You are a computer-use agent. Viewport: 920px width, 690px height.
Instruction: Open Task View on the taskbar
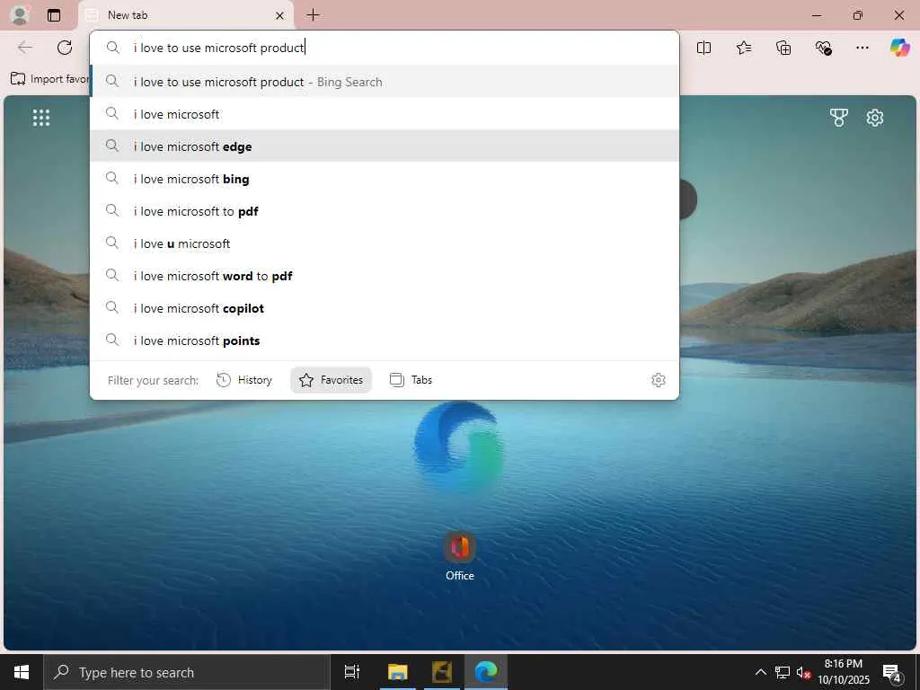(x=352, y=672)
